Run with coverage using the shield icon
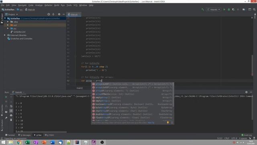 coord(233,10)
